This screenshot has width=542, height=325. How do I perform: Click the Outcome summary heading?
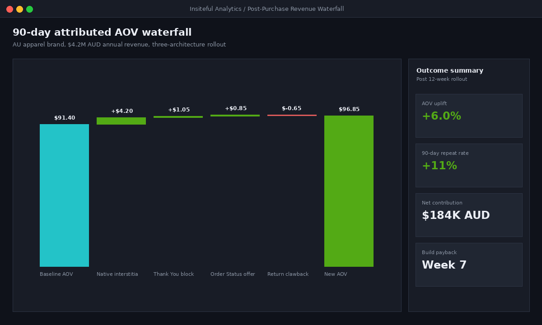pos(450,71)
